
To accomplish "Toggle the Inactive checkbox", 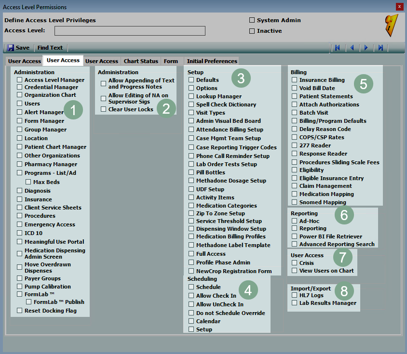I will pos(252,31).
